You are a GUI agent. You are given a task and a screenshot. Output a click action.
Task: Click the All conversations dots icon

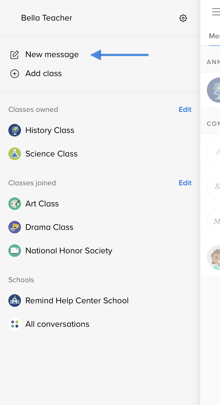tap(15, 324)
